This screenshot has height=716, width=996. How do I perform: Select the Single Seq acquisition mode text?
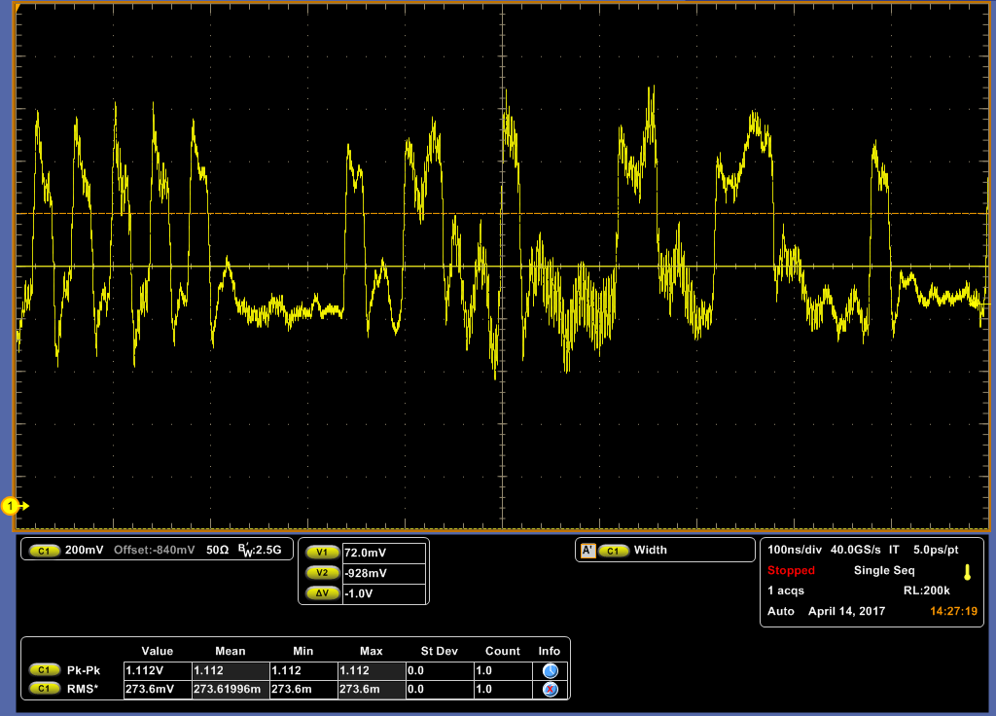tap(885, 571)
